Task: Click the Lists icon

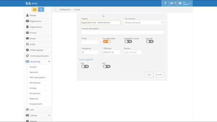Action: point(27,109)
